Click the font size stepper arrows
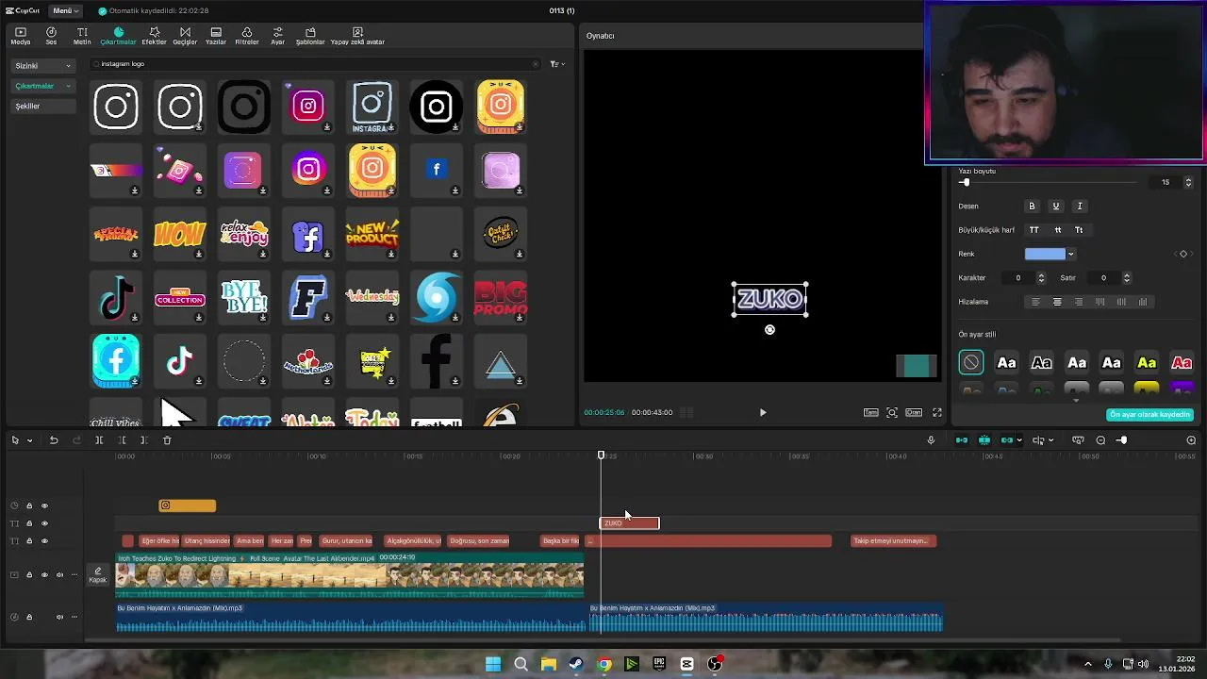This screenshot has width=1207, height=679. pos(1187,182)
